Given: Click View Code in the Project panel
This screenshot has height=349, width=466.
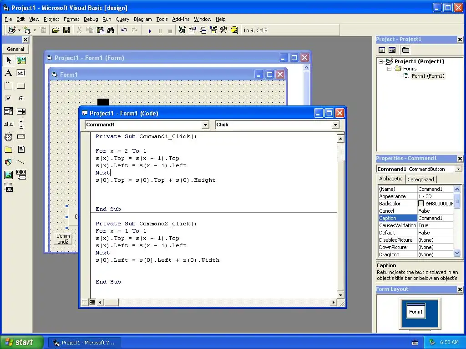Looking at the screenshot, I should coord(382,50).
